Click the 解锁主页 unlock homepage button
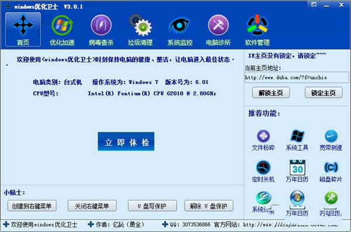 click(x=271, y=93)
